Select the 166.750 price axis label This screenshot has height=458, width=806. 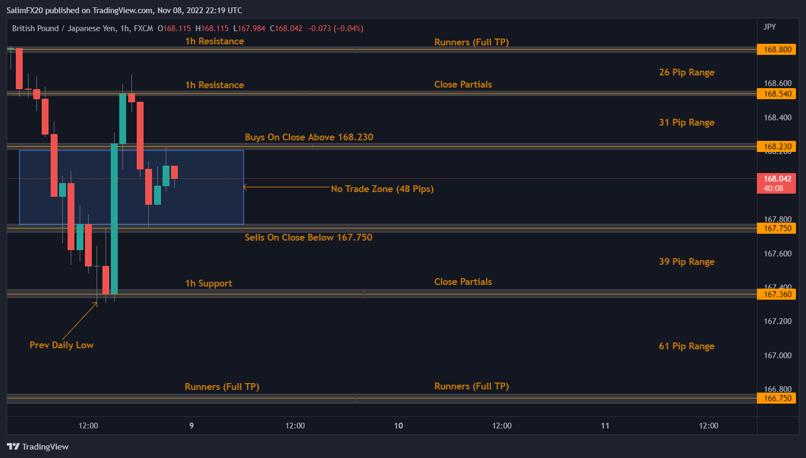pos(777,398)
